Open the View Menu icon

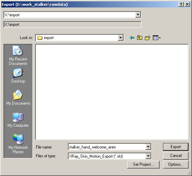click(157, 38)
